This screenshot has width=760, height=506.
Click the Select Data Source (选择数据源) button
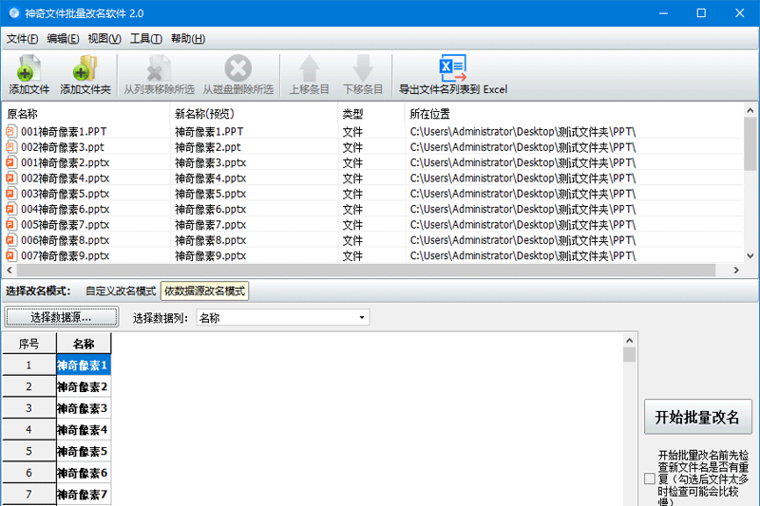[x=62, y=317]
